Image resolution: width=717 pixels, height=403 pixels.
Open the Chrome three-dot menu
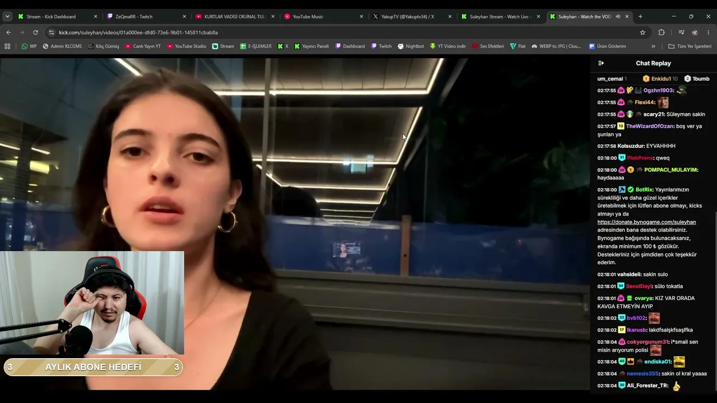coord(708,32)
